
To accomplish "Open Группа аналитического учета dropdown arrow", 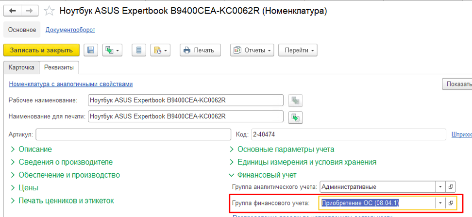I will click(x=440, y=187).
